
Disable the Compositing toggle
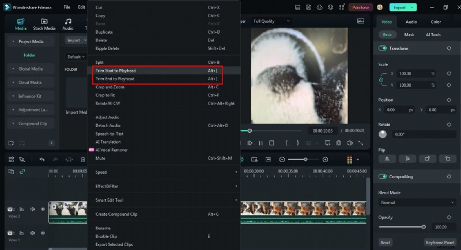[383, 177]
